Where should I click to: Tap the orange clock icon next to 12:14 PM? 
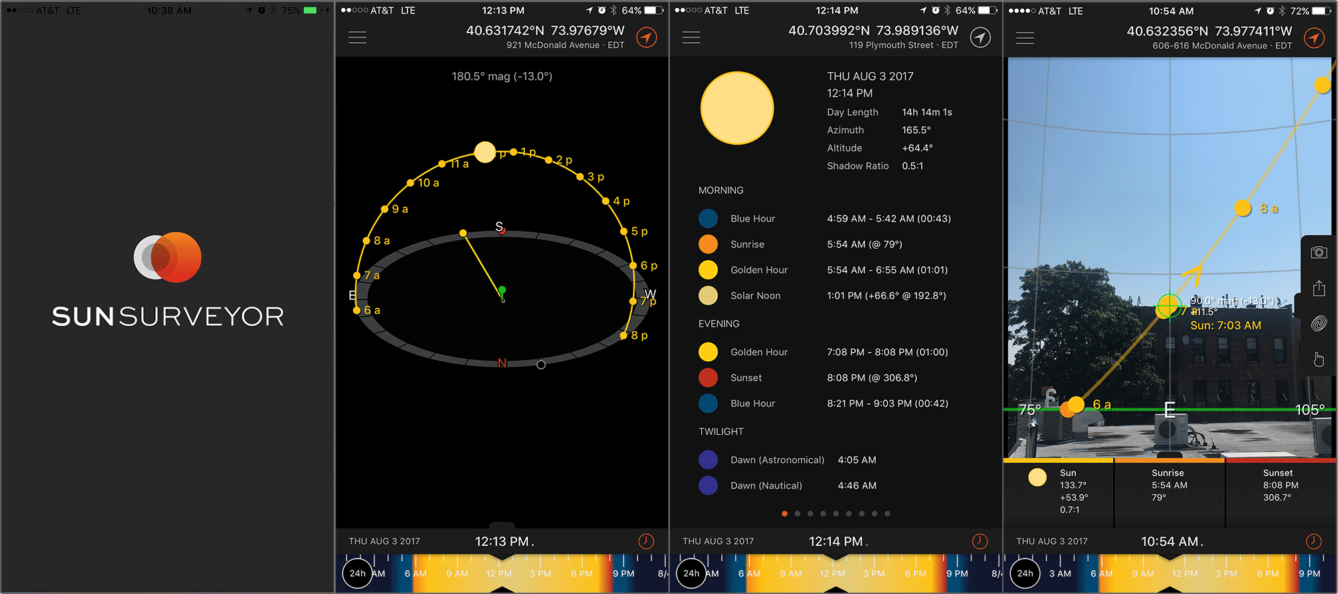click(979, 541)
